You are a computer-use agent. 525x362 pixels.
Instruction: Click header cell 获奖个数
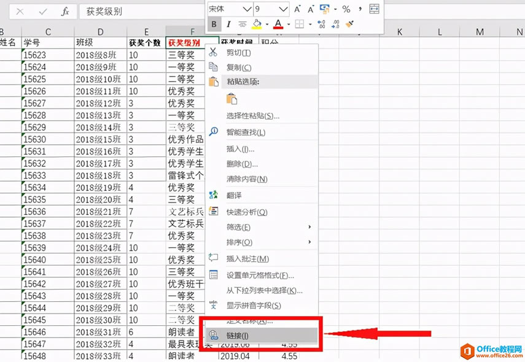click(x=146, y=42)
